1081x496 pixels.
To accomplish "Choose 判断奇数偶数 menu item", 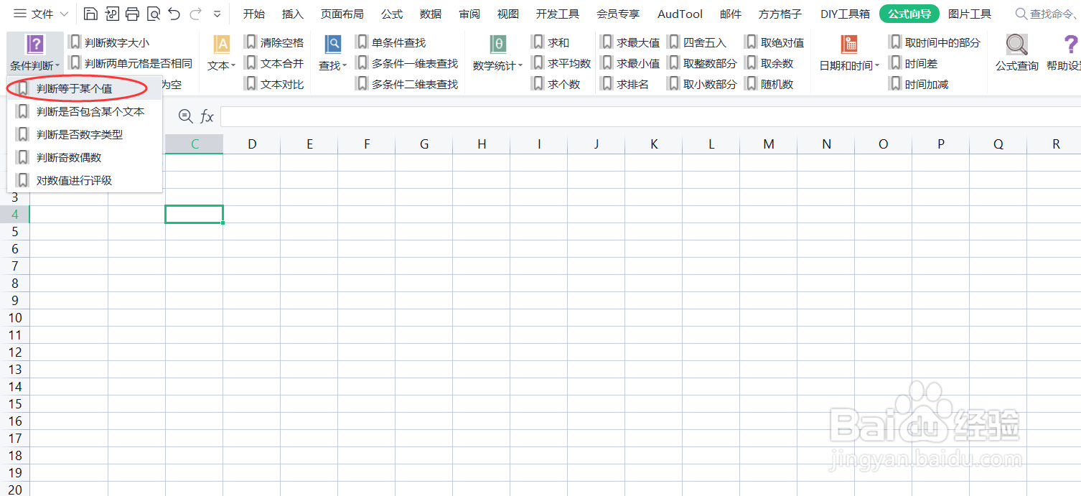I will coord(85,157).
